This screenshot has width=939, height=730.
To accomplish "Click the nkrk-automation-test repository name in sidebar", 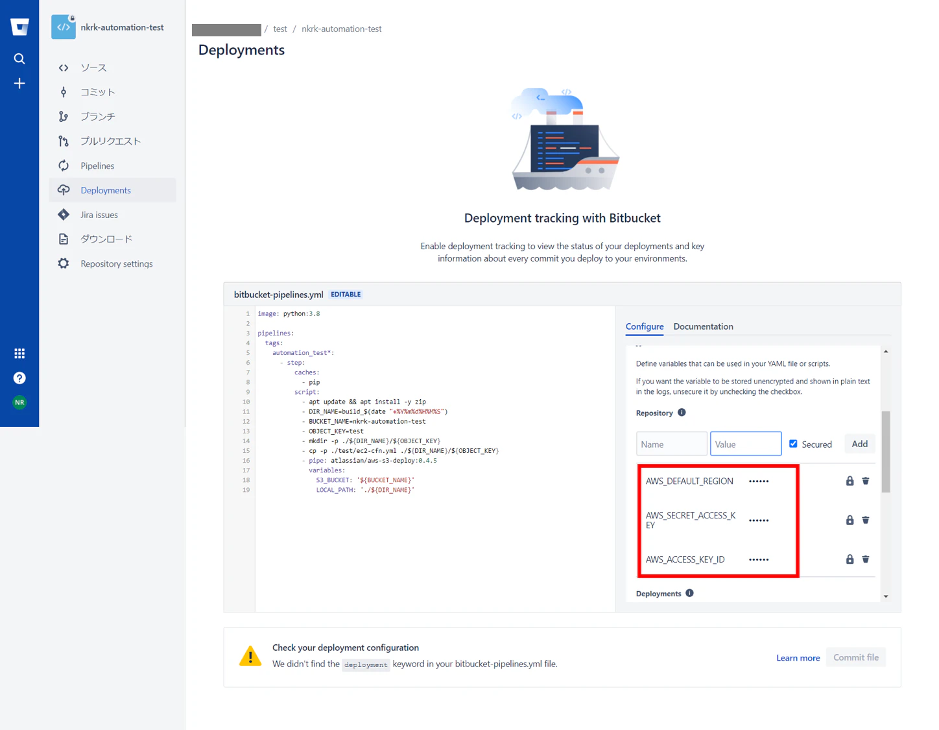I will (123, 27).
